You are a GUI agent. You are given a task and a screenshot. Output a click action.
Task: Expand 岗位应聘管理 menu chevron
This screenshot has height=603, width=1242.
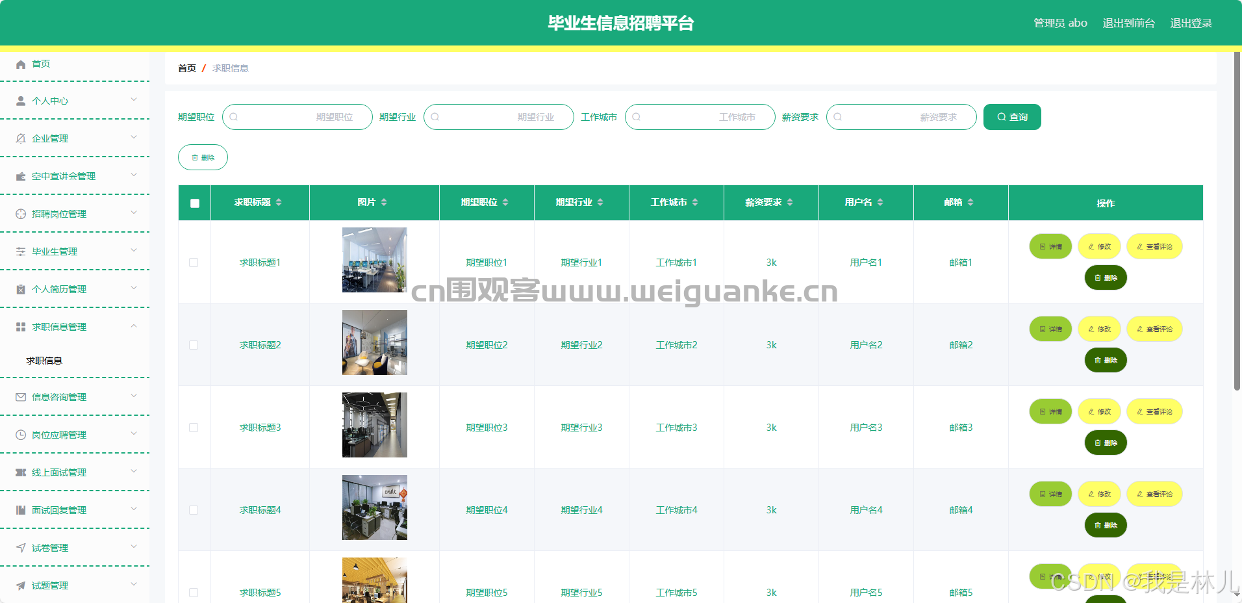coord(134,433)
